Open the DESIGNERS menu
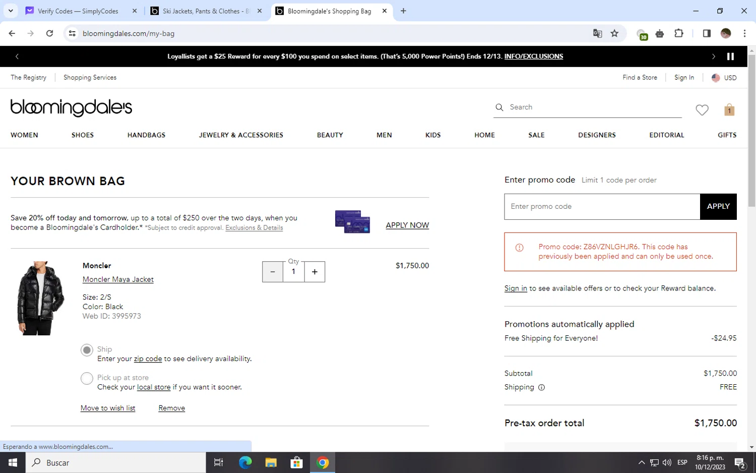Screen dimensions: 756x473 pos(597,135)
